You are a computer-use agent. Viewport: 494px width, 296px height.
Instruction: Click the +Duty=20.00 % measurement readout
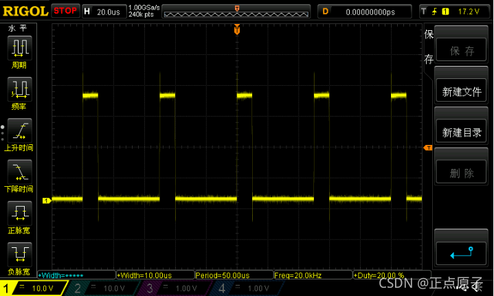392,275
